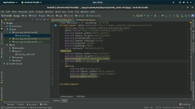Open the File menu

(x=2, y=12)
